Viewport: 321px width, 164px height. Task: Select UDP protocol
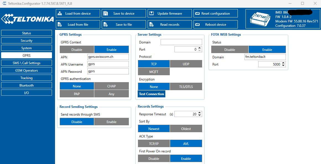[x=186, y=64]
